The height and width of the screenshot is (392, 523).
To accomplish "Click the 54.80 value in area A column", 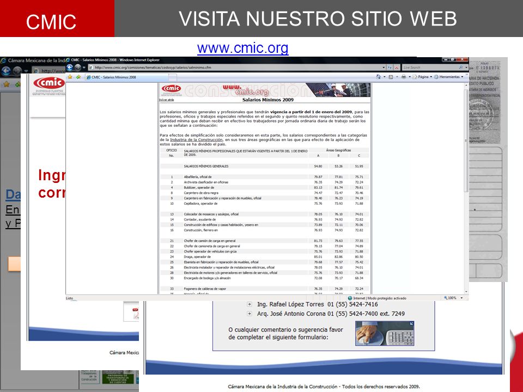I will [318, 166].
